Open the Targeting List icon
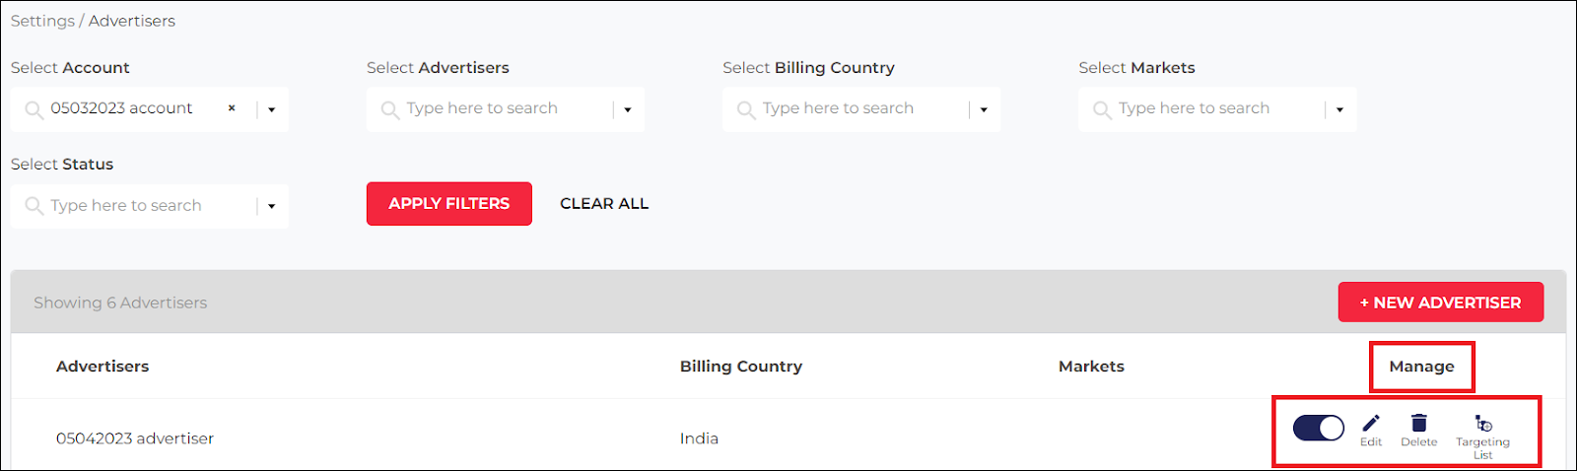The image size is (1577, 471). click(1482, 424)
